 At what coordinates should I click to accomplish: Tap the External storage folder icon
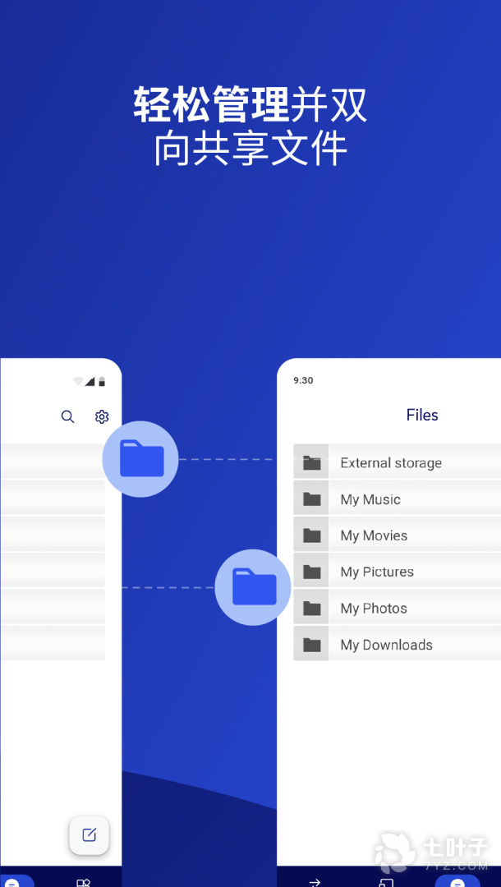[311, 463]
